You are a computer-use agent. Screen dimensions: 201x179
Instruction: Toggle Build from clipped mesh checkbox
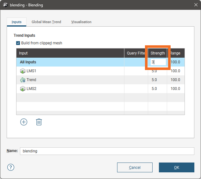pyautogui.click(x=18, y=43)
